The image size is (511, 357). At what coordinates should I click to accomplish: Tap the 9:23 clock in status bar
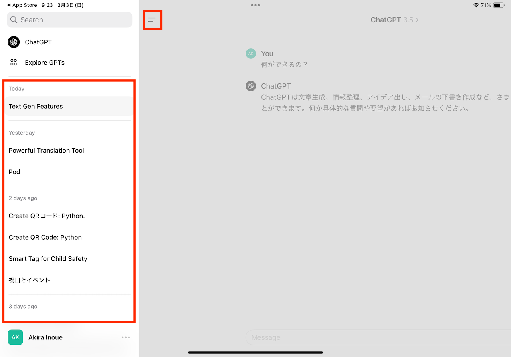47,5
